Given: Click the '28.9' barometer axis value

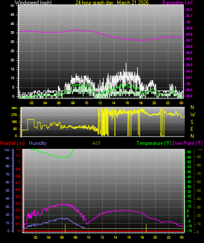Looking at the screenshot, I should coord(189,90).
